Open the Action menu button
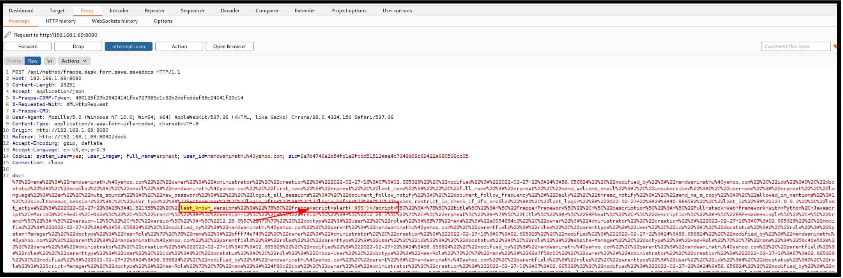The height and width of the screenshot is (278, 843). (x=179, y=46)
